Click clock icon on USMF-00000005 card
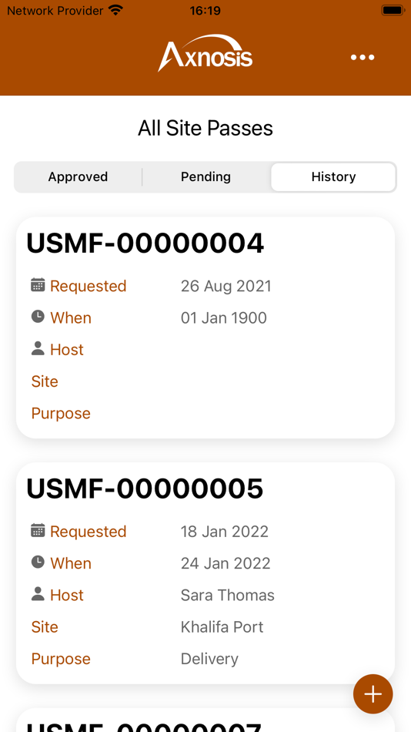Viewport: 411px width, 732px height. [38, 562]
